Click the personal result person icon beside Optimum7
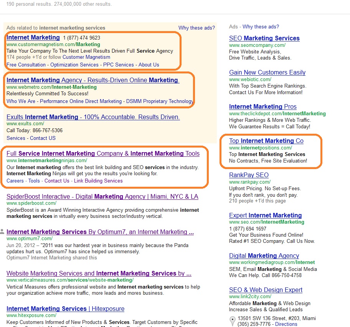350x327 pixels. 2,232
